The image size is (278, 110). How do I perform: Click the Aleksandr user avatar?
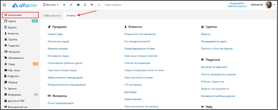(x=268, y=5)
